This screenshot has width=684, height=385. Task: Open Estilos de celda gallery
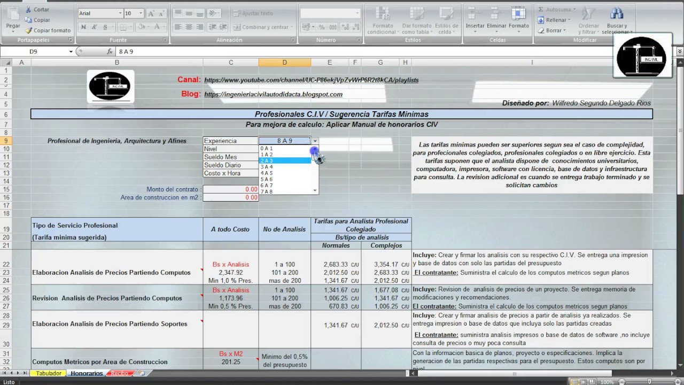[x=446, y=21]
